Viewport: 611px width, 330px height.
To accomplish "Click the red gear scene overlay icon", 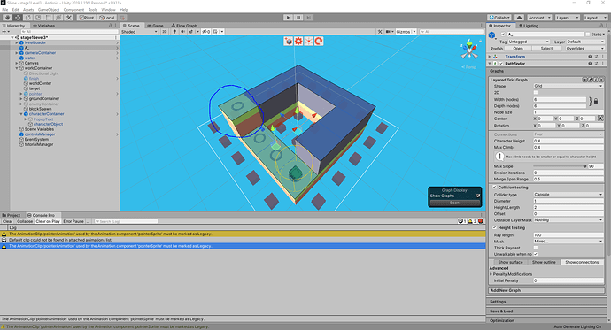I will click(x=298, y=42).
